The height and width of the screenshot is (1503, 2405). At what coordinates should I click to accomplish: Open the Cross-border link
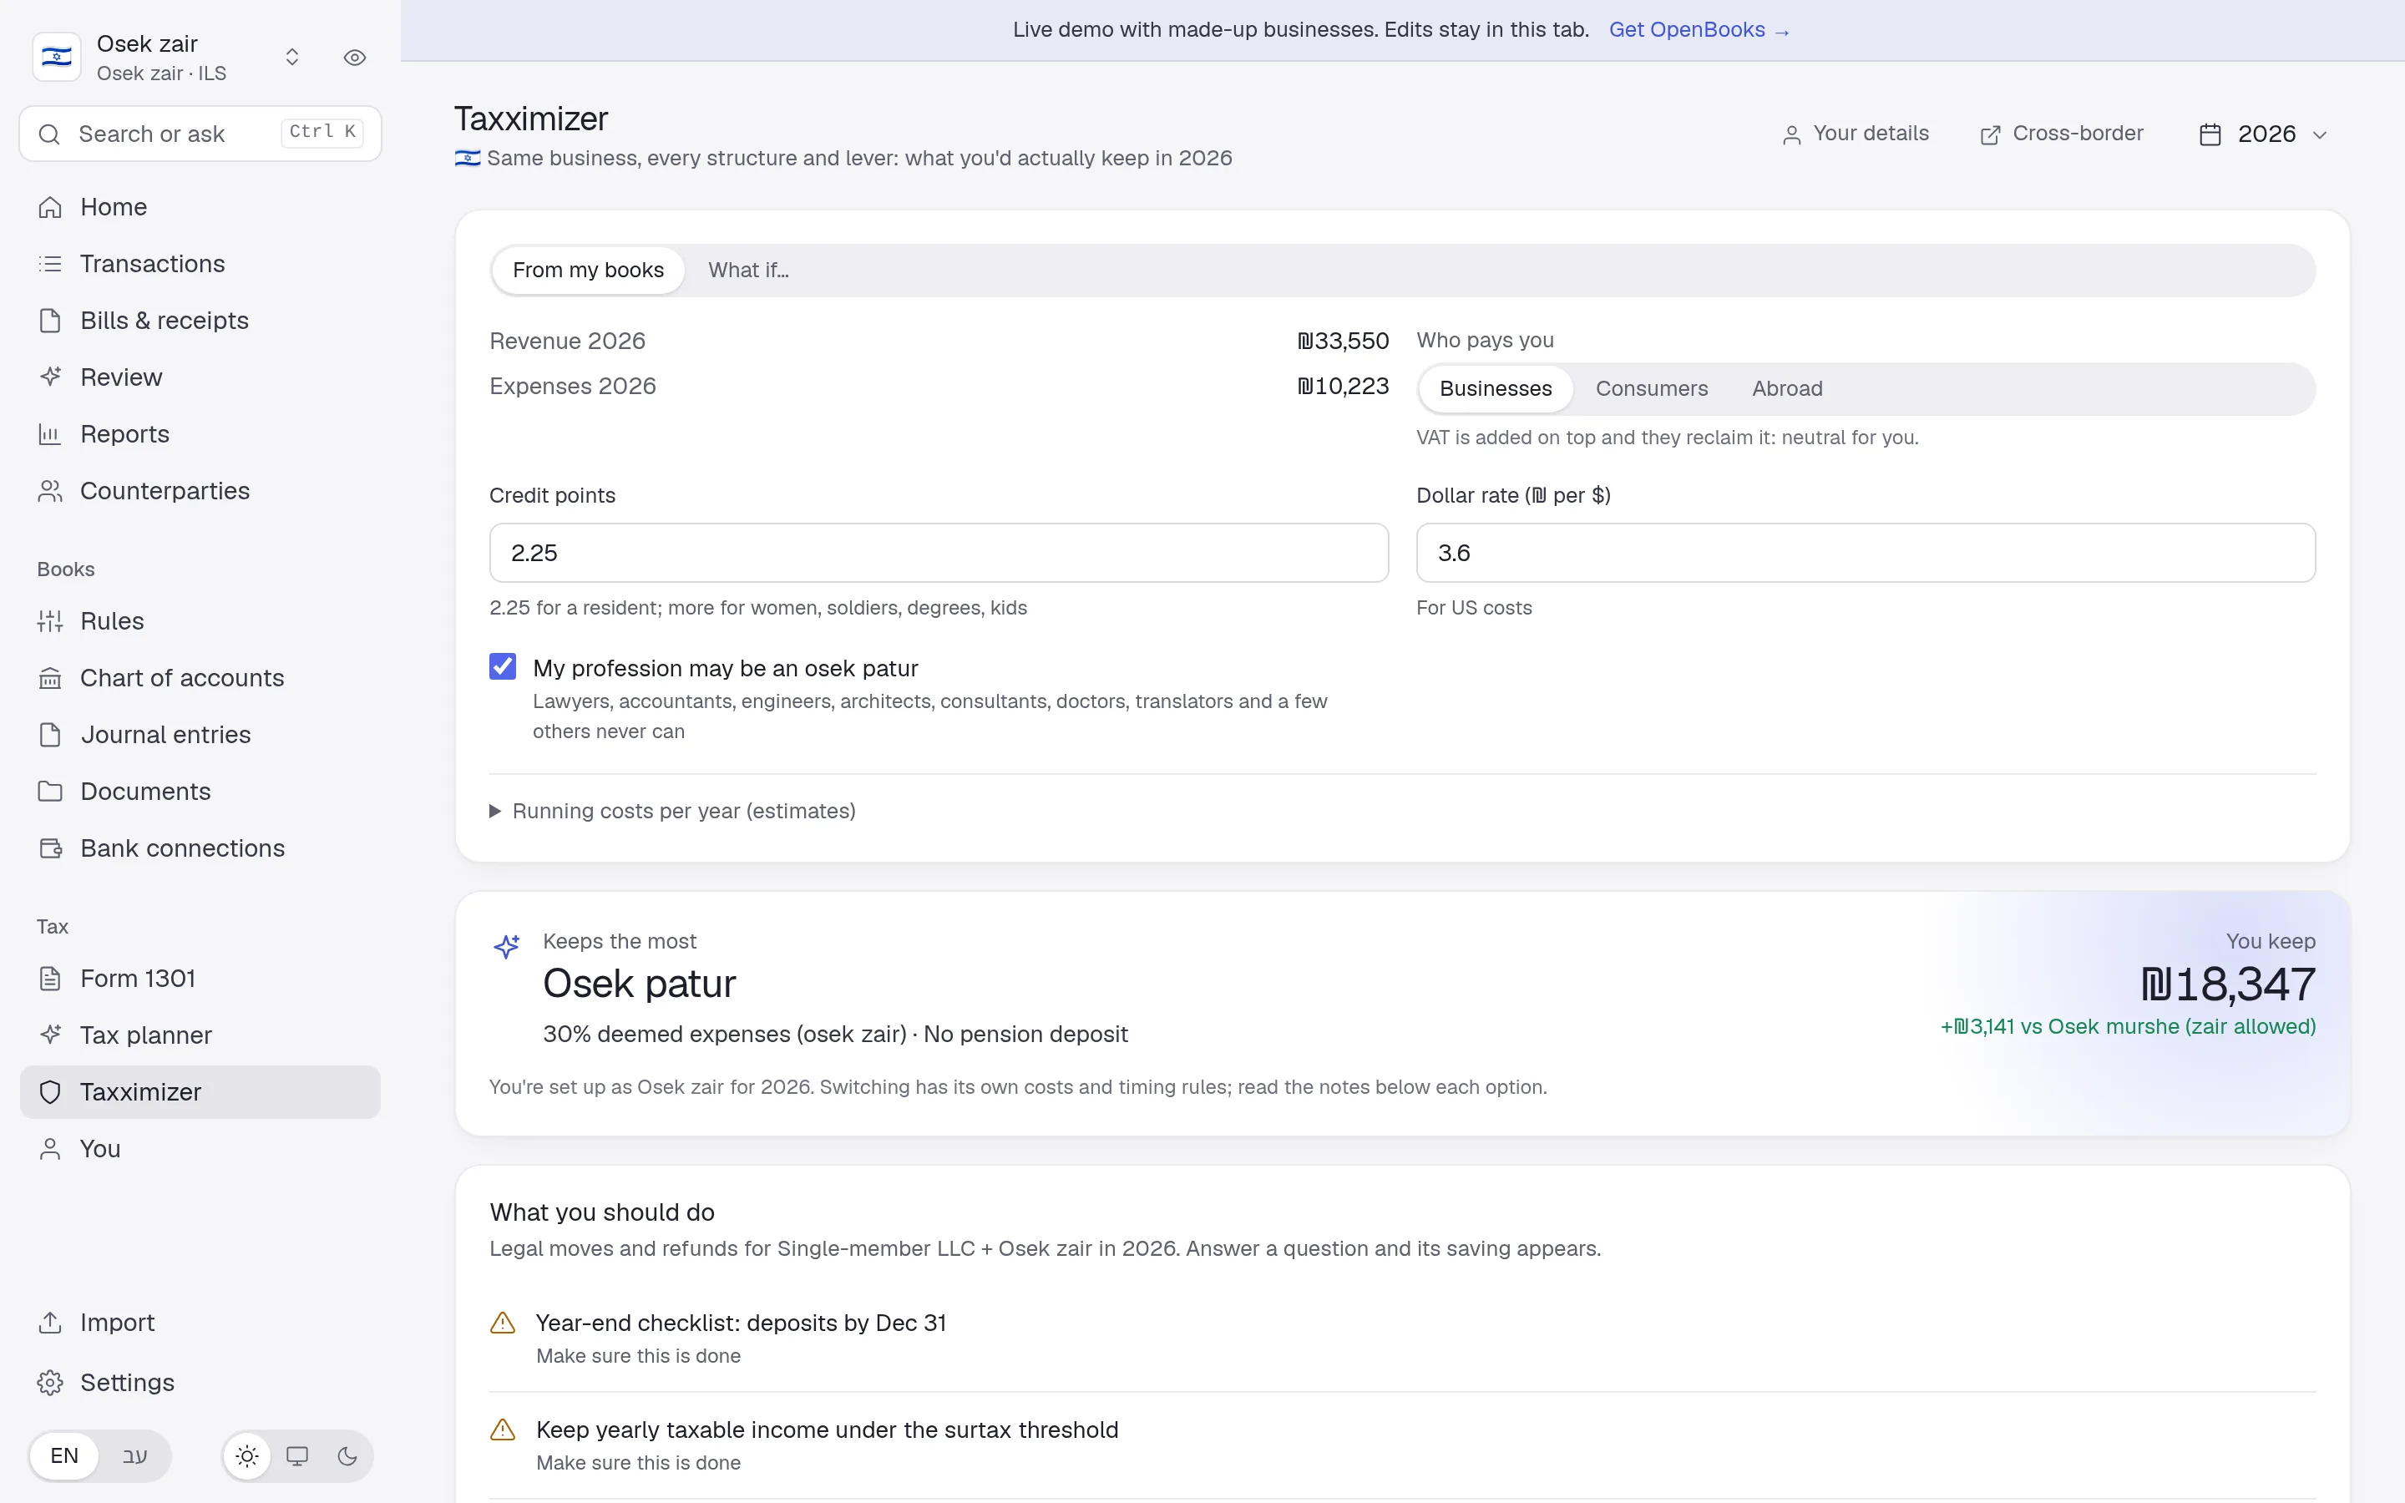2062,134
